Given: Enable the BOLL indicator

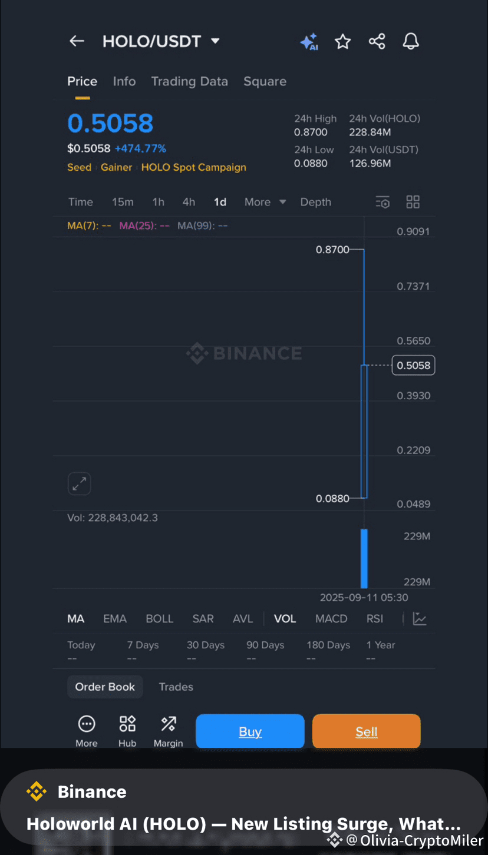Looking at the screenshot, I should coord(159,619).
